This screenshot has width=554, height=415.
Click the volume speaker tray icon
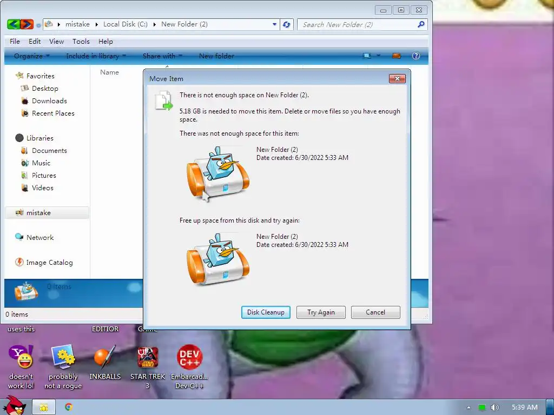[x=494, y=407]
